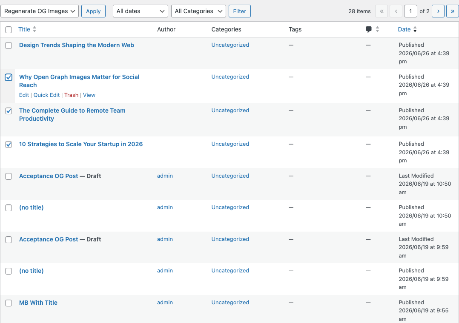Click Uncategorized for Remote Team Productivity post

230,110
